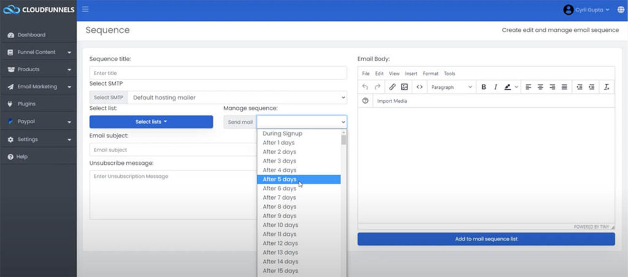The width and height of the screenshot is (628, 277).
Task: Select During Signup option
Action: (x=299, y=134)
